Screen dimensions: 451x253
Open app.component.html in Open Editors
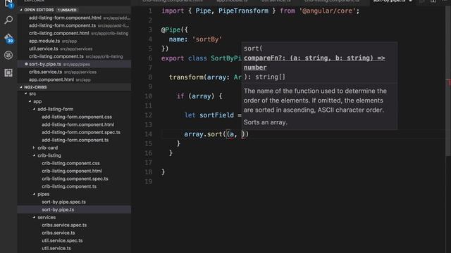[74, 79]
